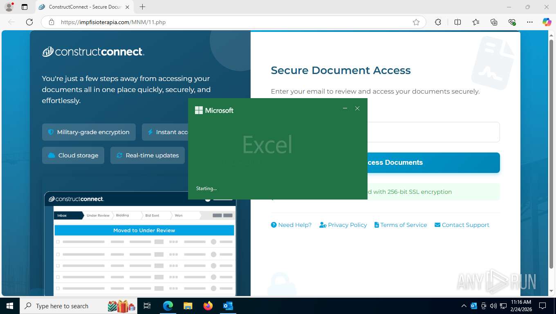556x314 pixels.
Task: Open Browser essentials heart icon
Action: point(512,22)
